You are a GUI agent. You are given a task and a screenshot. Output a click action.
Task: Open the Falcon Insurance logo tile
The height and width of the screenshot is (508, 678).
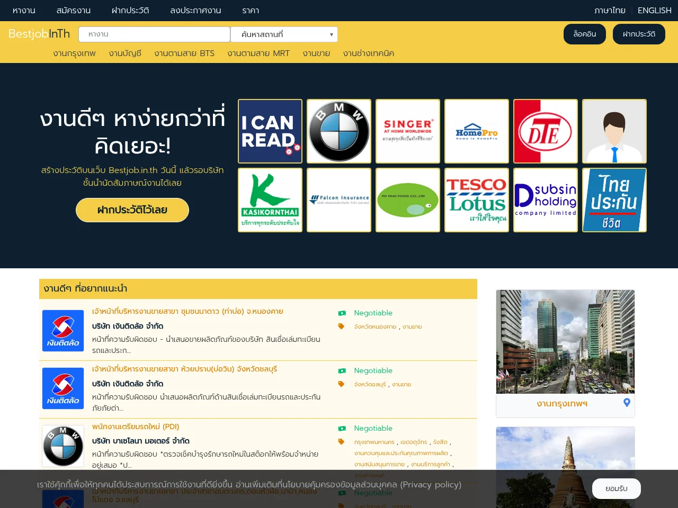click(x=339, y=200)
